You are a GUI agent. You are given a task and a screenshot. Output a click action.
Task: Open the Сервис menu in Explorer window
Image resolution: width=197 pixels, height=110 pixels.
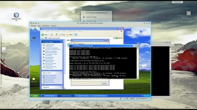pos(64,31)
